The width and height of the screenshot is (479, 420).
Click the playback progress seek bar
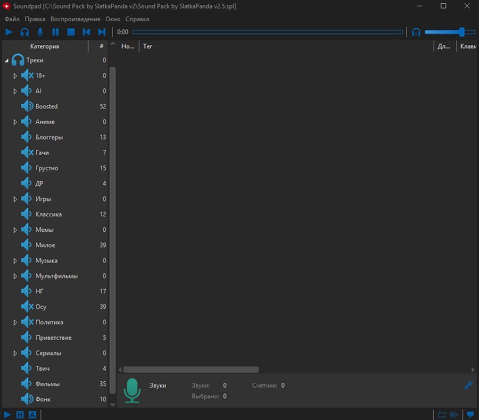[268, 32]
